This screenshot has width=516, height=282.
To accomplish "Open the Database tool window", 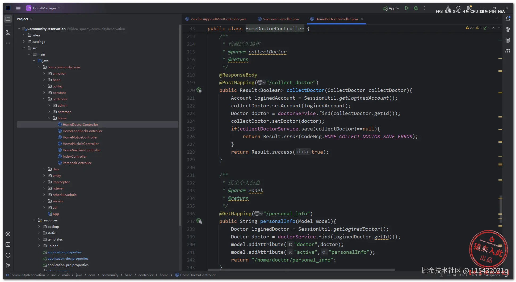I will 508,40.
